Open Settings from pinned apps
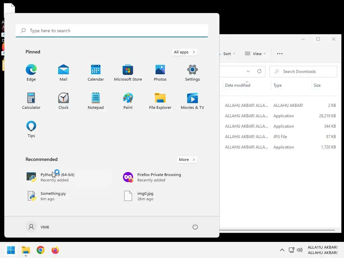This screenshot has width=344, height=258. pyautogui.click(x=192, y=73)
